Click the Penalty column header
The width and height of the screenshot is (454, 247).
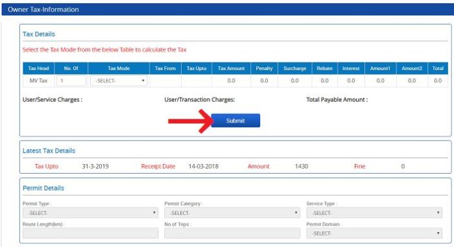(264, 68)
